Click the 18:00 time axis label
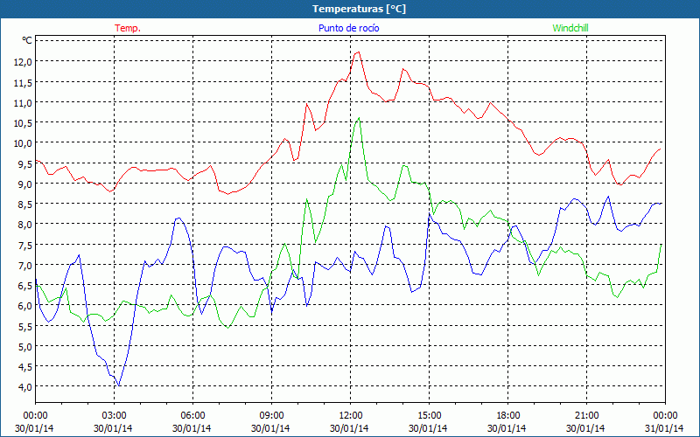The height and width of the screenshot is (437, 700). point(508,416)
